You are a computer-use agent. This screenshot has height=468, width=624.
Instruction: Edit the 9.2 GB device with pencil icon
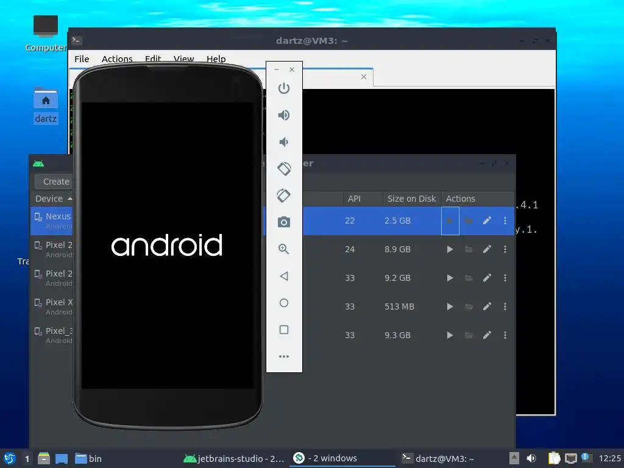487,278
